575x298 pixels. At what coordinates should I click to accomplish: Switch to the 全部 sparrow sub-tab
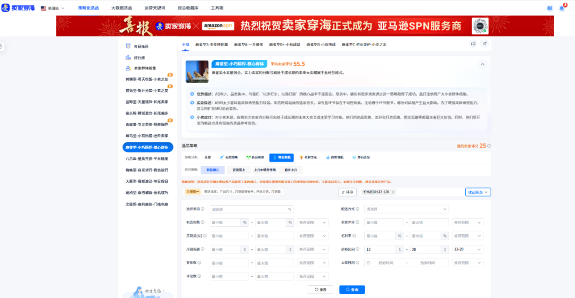(186, 45)
